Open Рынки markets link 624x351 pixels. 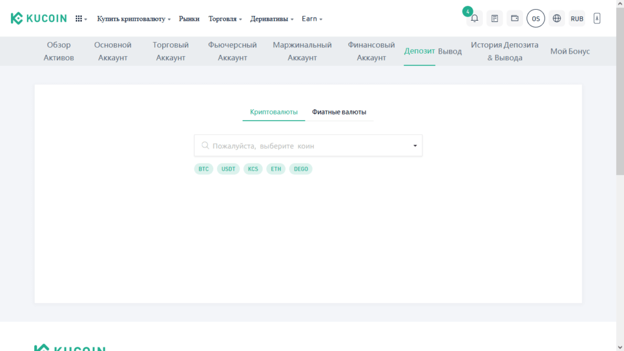pyautogui.click(x=189, y=19)
